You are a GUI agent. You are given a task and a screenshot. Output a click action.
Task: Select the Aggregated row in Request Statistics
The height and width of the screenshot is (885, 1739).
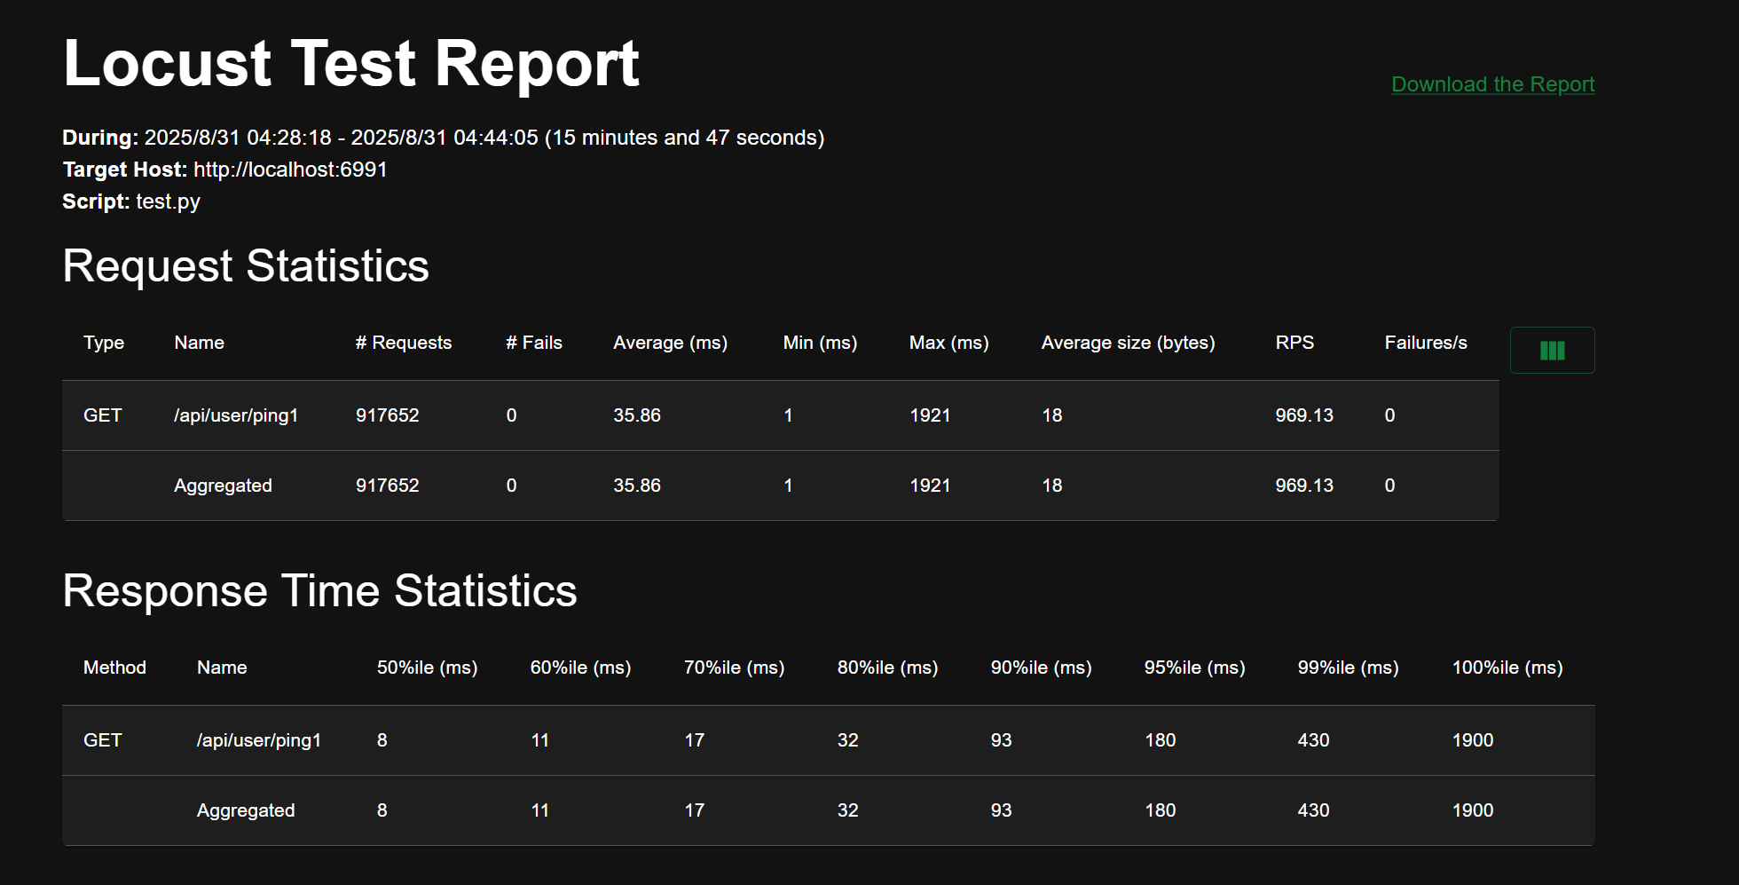pos(223,486)
